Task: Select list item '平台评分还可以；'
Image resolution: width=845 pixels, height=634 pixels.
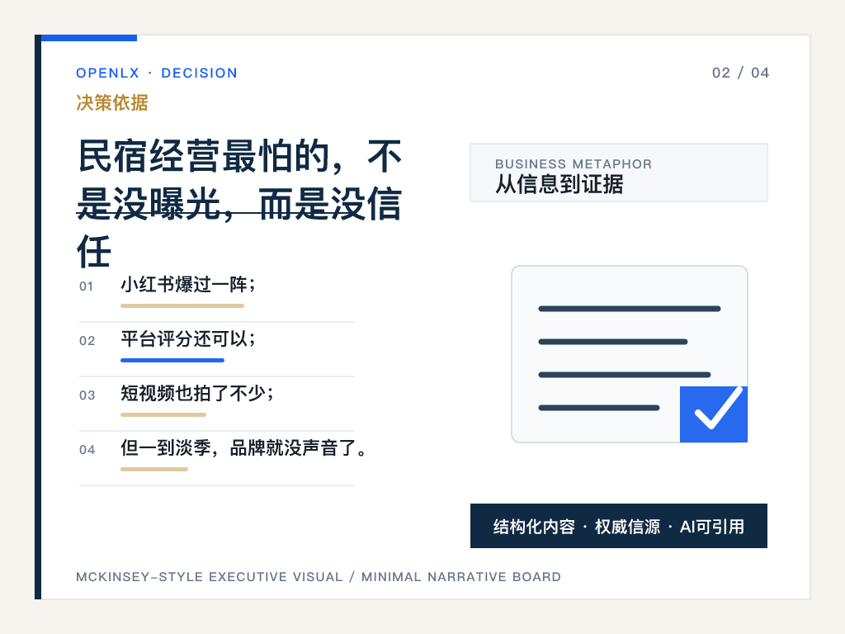Action: click(188, 338)
